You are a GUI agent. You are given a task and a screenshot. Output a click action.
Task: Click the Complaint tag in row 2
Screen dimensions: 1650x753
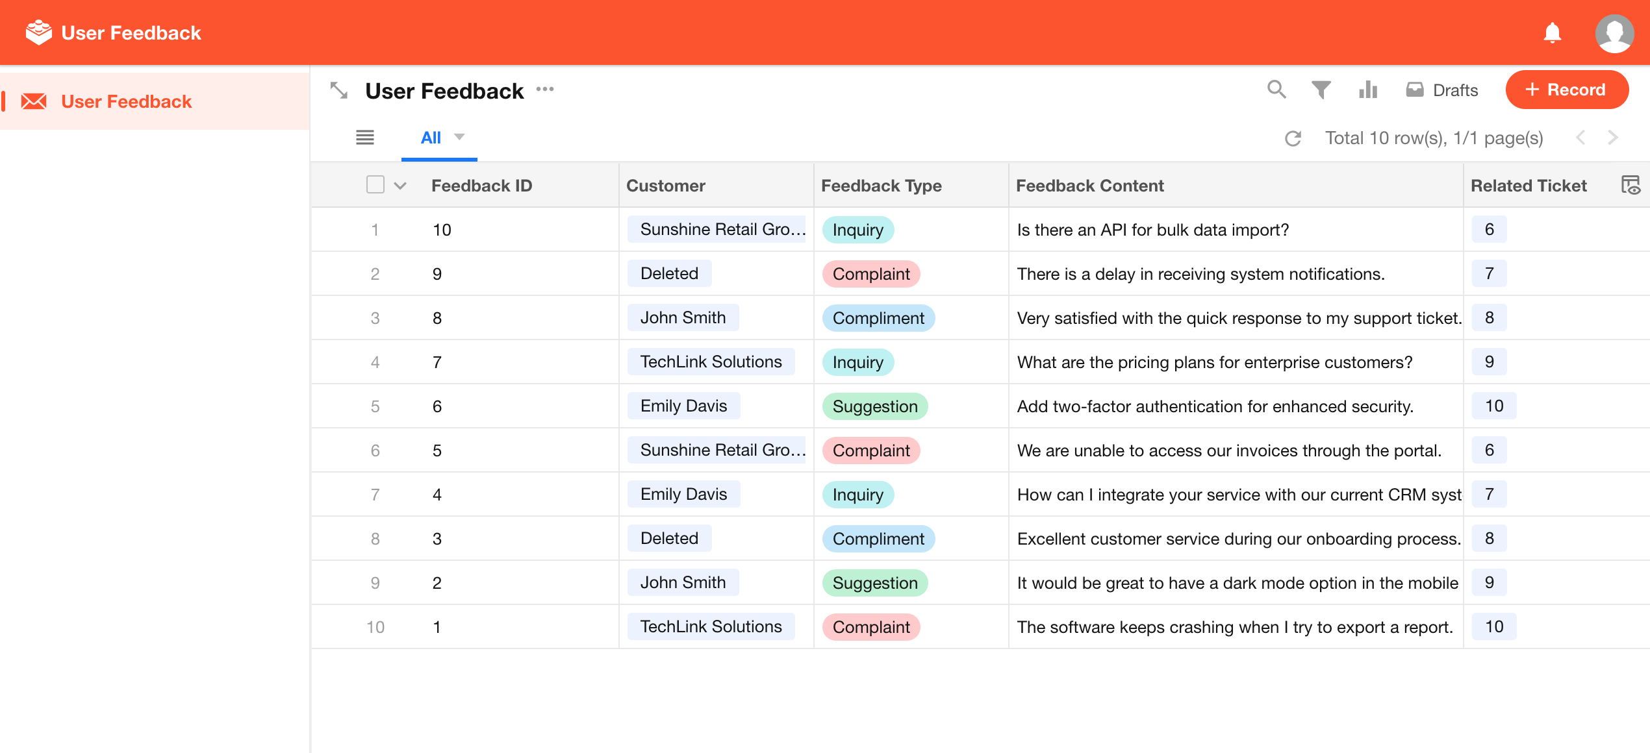click(x=870, y=274)
